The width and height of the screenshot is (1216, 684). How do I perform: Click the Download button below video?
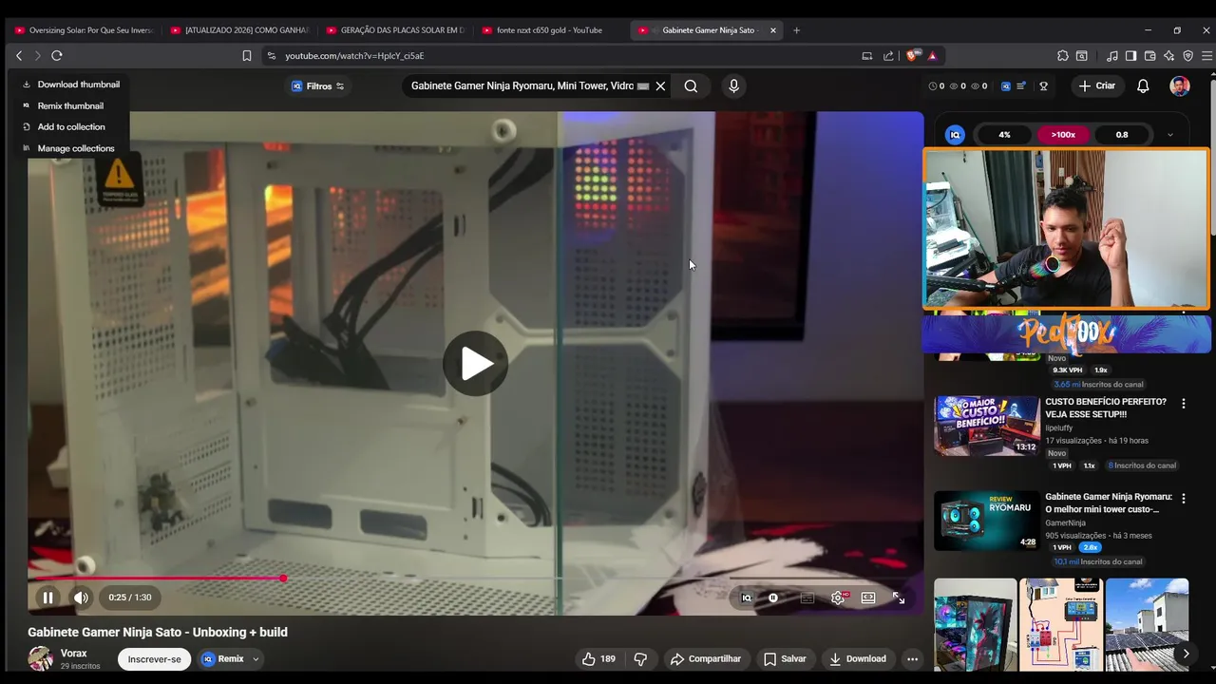point(857,658)
